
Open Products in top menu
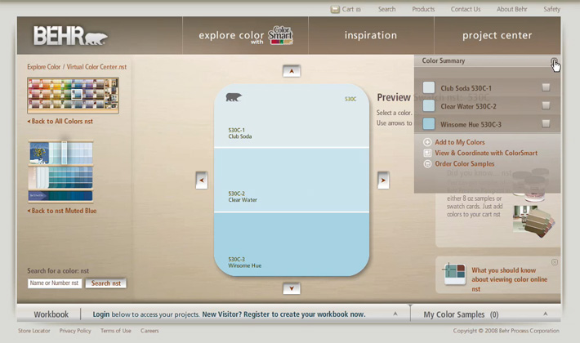pos(423,9)
